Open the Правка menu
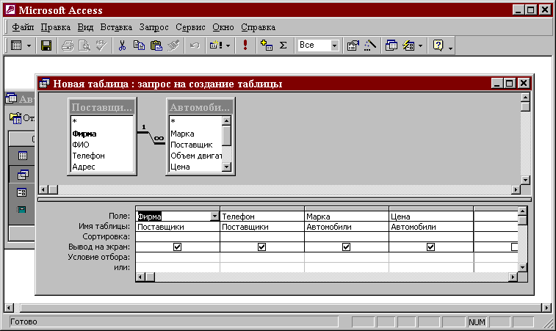The height and width of the screenshot is (331, 556). (x=55, y=27)
